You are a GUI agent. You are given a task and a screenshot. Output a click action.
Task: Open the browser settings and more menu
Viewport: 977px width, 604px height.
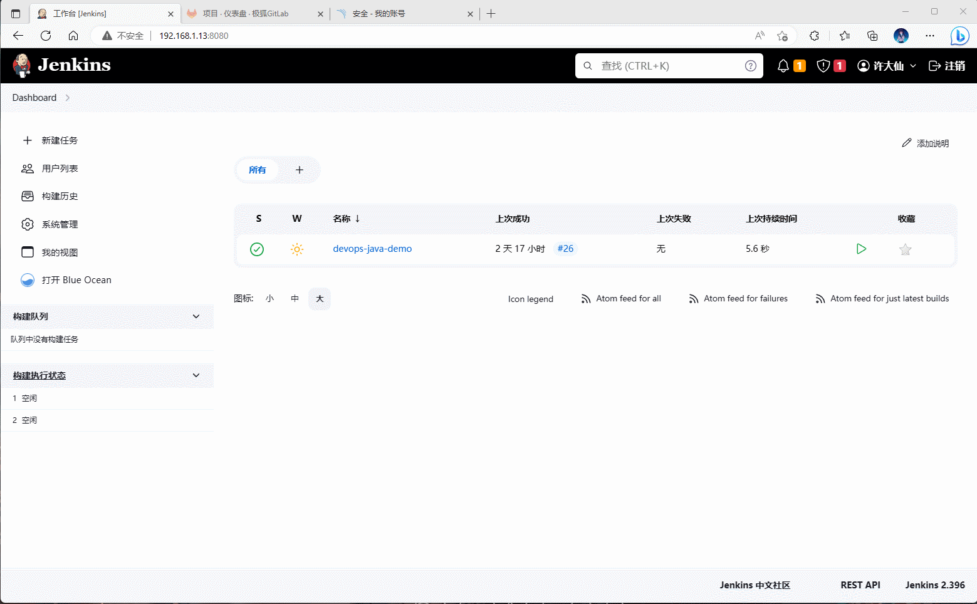point(930,36)
